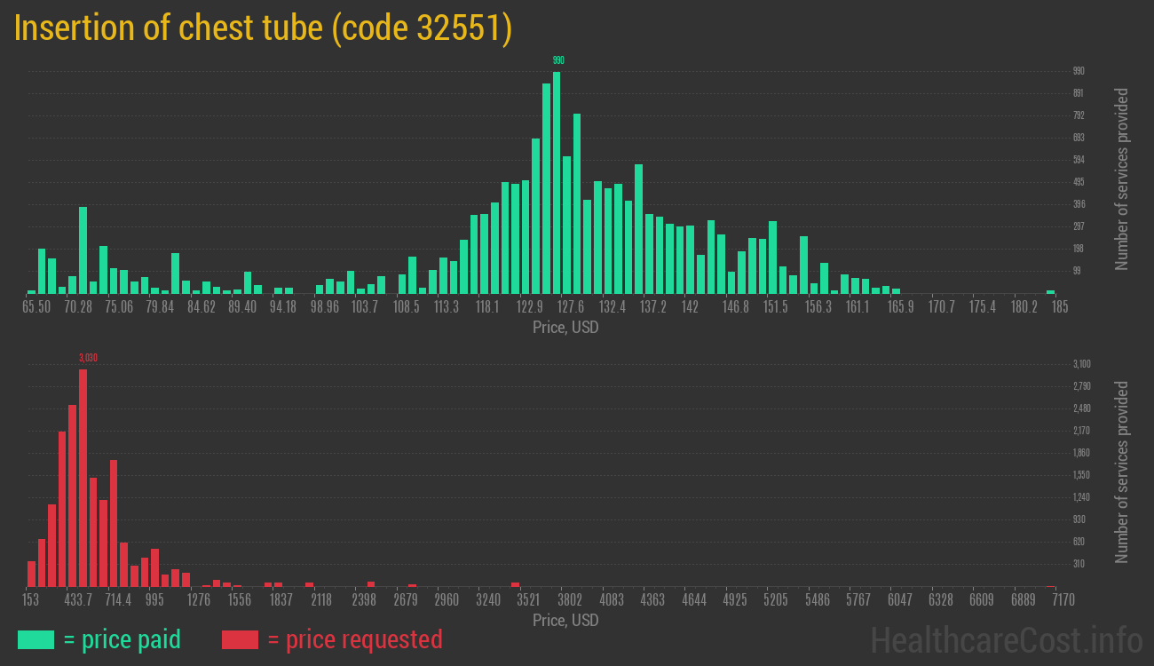The image size is (1154, 666).
Task: Click the isolated green bar near 185
Action: (1050, 291)
